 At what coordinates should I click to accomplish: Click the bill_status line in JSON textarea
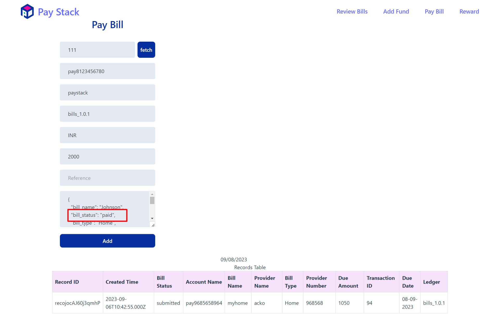[93, 215]
